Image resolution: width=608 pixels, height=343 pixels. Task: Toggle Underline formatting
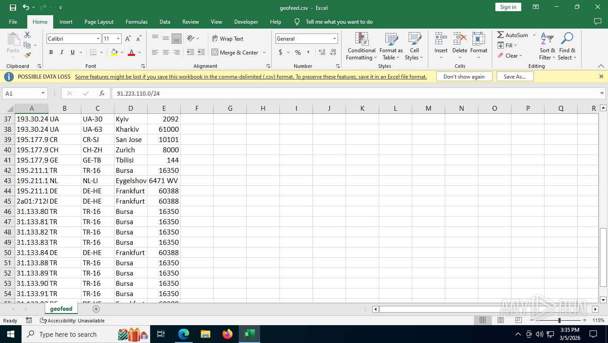tap(72, 52)
